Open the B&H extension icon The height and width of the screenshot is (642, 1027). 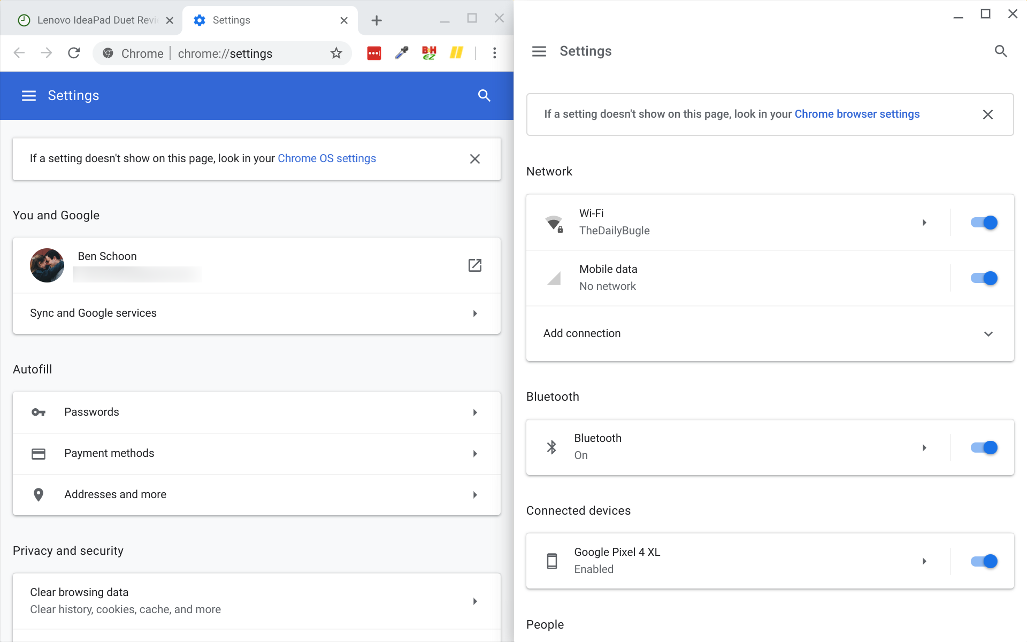click(429, 53)
